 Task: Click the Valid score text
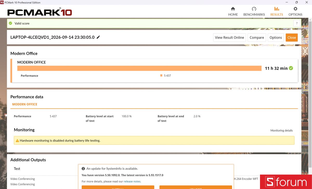22,23
